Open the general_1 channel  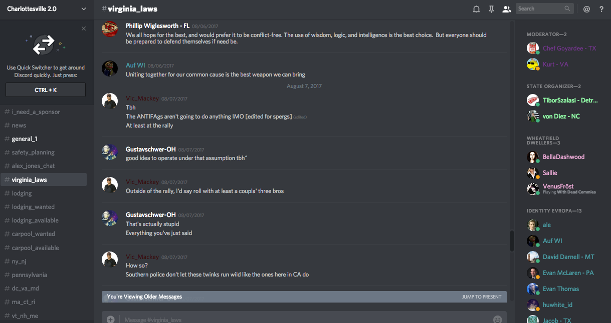(25, 139)
